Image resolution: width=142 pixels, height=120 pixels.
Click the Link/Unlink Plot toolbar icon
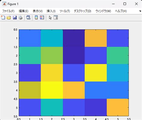point(28,18)
